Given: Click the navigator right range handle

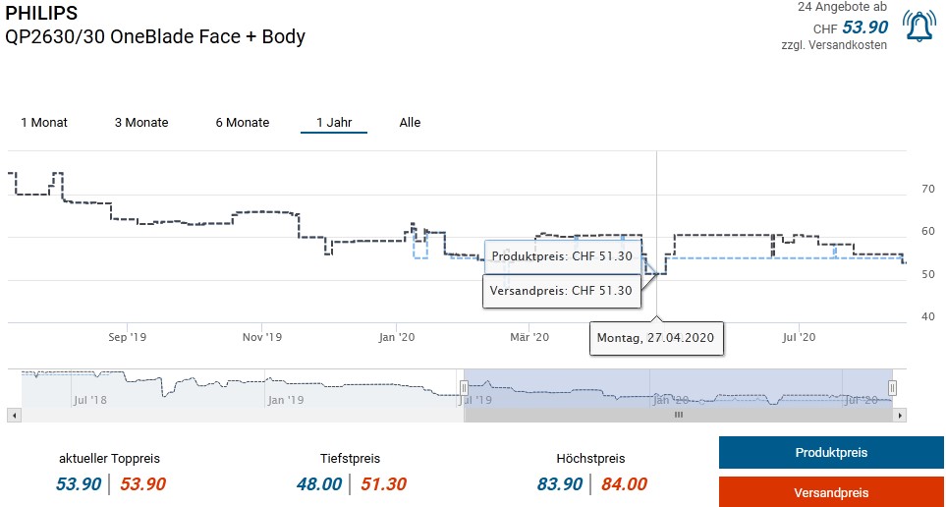Looking at the screenshot, I should [892, 388].
